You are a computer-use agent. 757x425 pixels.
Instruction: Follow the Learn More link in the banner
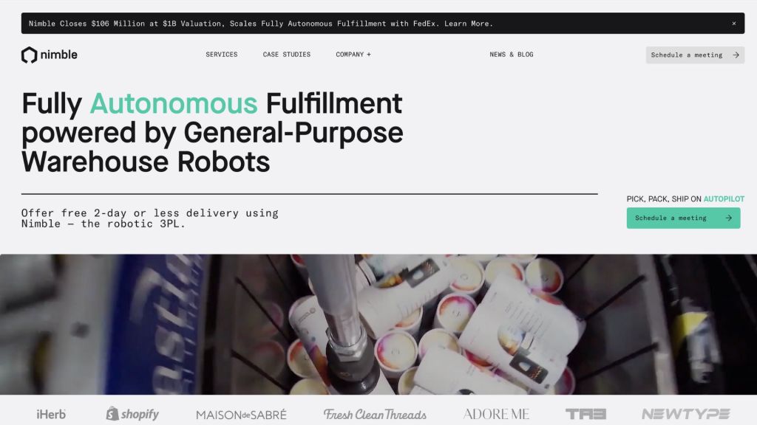pyautogui.click(x=468, y=23)
